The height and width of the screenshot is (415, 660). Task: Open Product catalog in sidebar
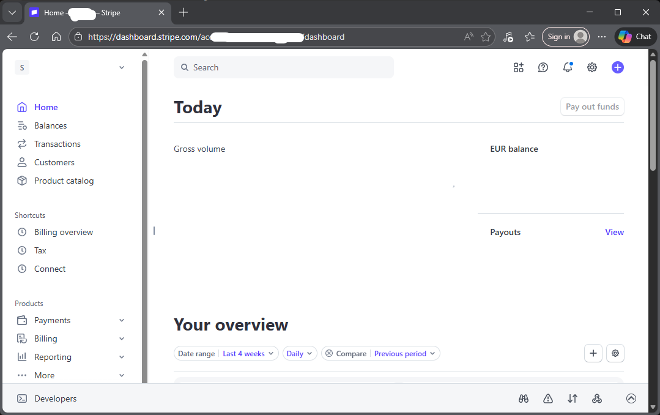coord(64,181)
